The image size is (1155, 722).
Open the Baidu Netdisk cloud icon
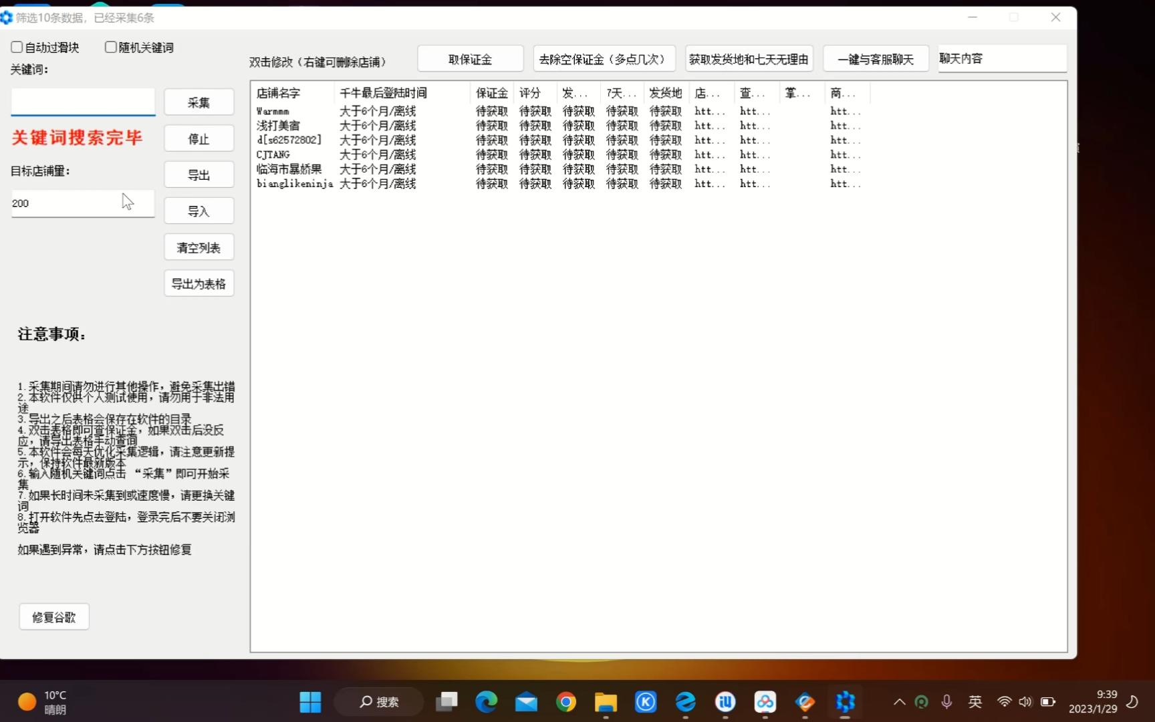coord(765,702)
